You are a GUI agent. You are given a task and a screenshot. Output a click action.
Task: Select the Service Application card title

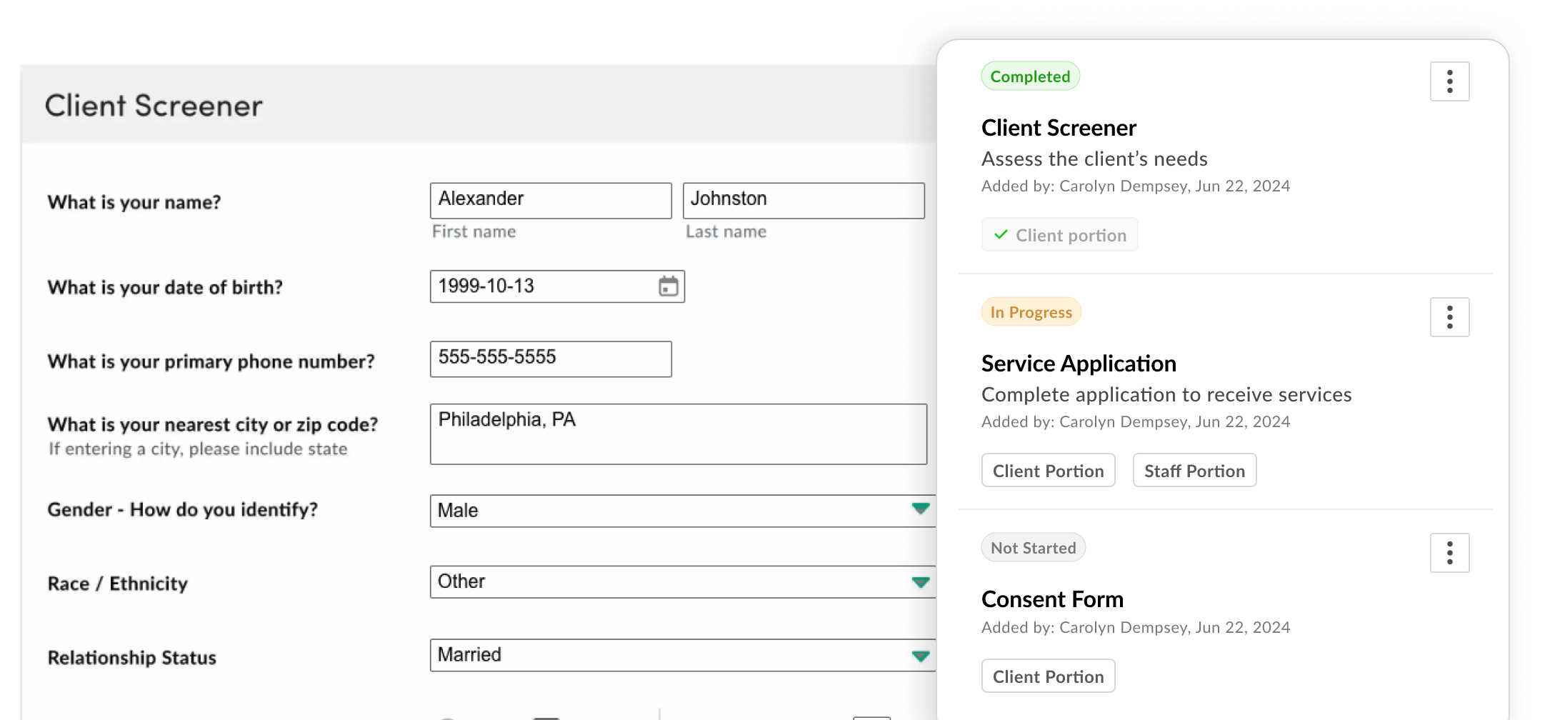click(1079, 364)
